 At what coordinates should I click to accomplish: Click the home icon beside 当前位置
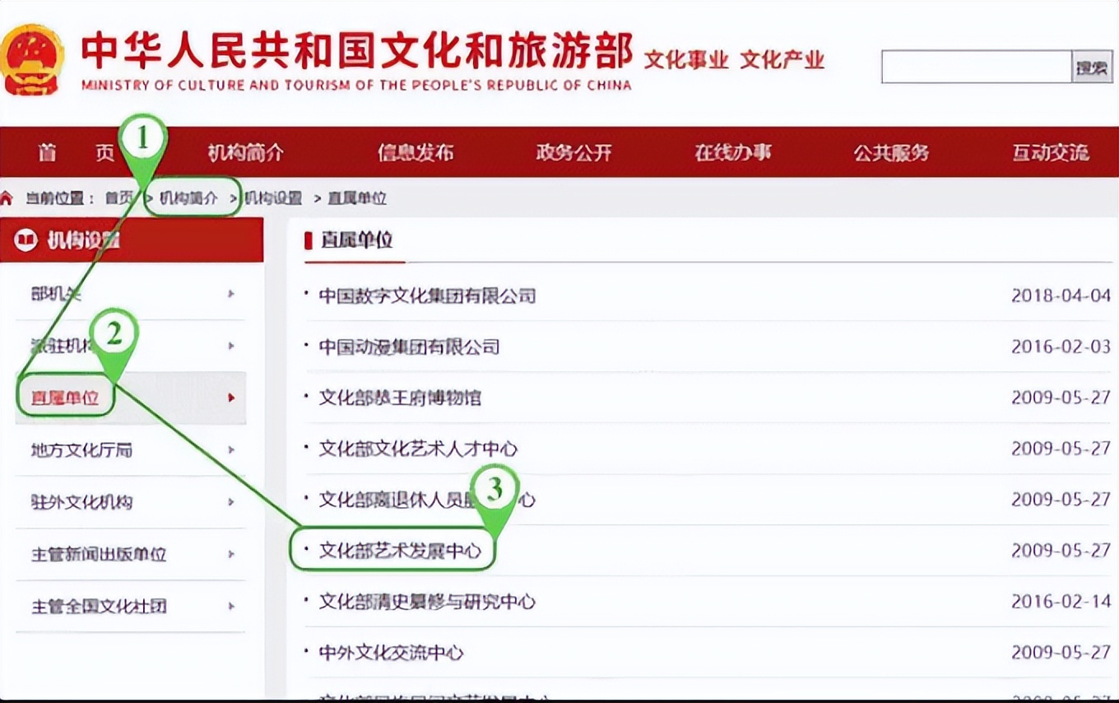coord(9,198)
